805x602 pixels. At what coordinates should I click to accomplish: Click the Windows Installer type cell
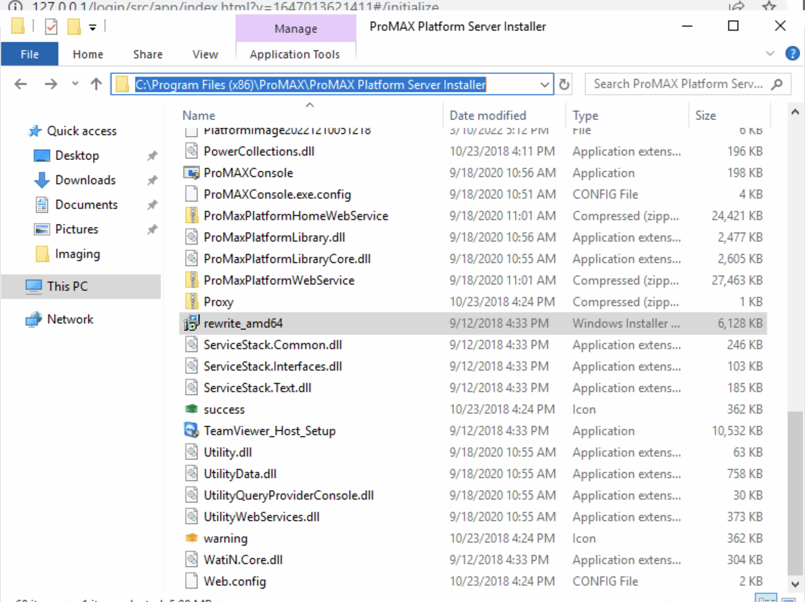[x=626, y=324]
